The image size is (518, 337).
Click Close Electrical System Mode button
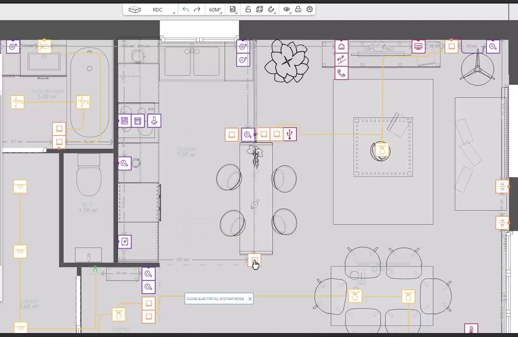[215, 299]
